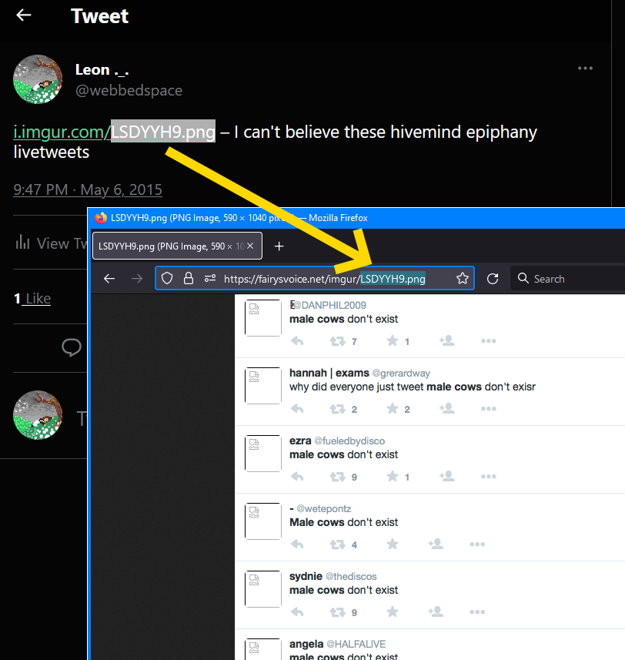Favorite ezra's tweet with star icon
The width and height of the screenshot is (625, 660).
click(393, 477)
